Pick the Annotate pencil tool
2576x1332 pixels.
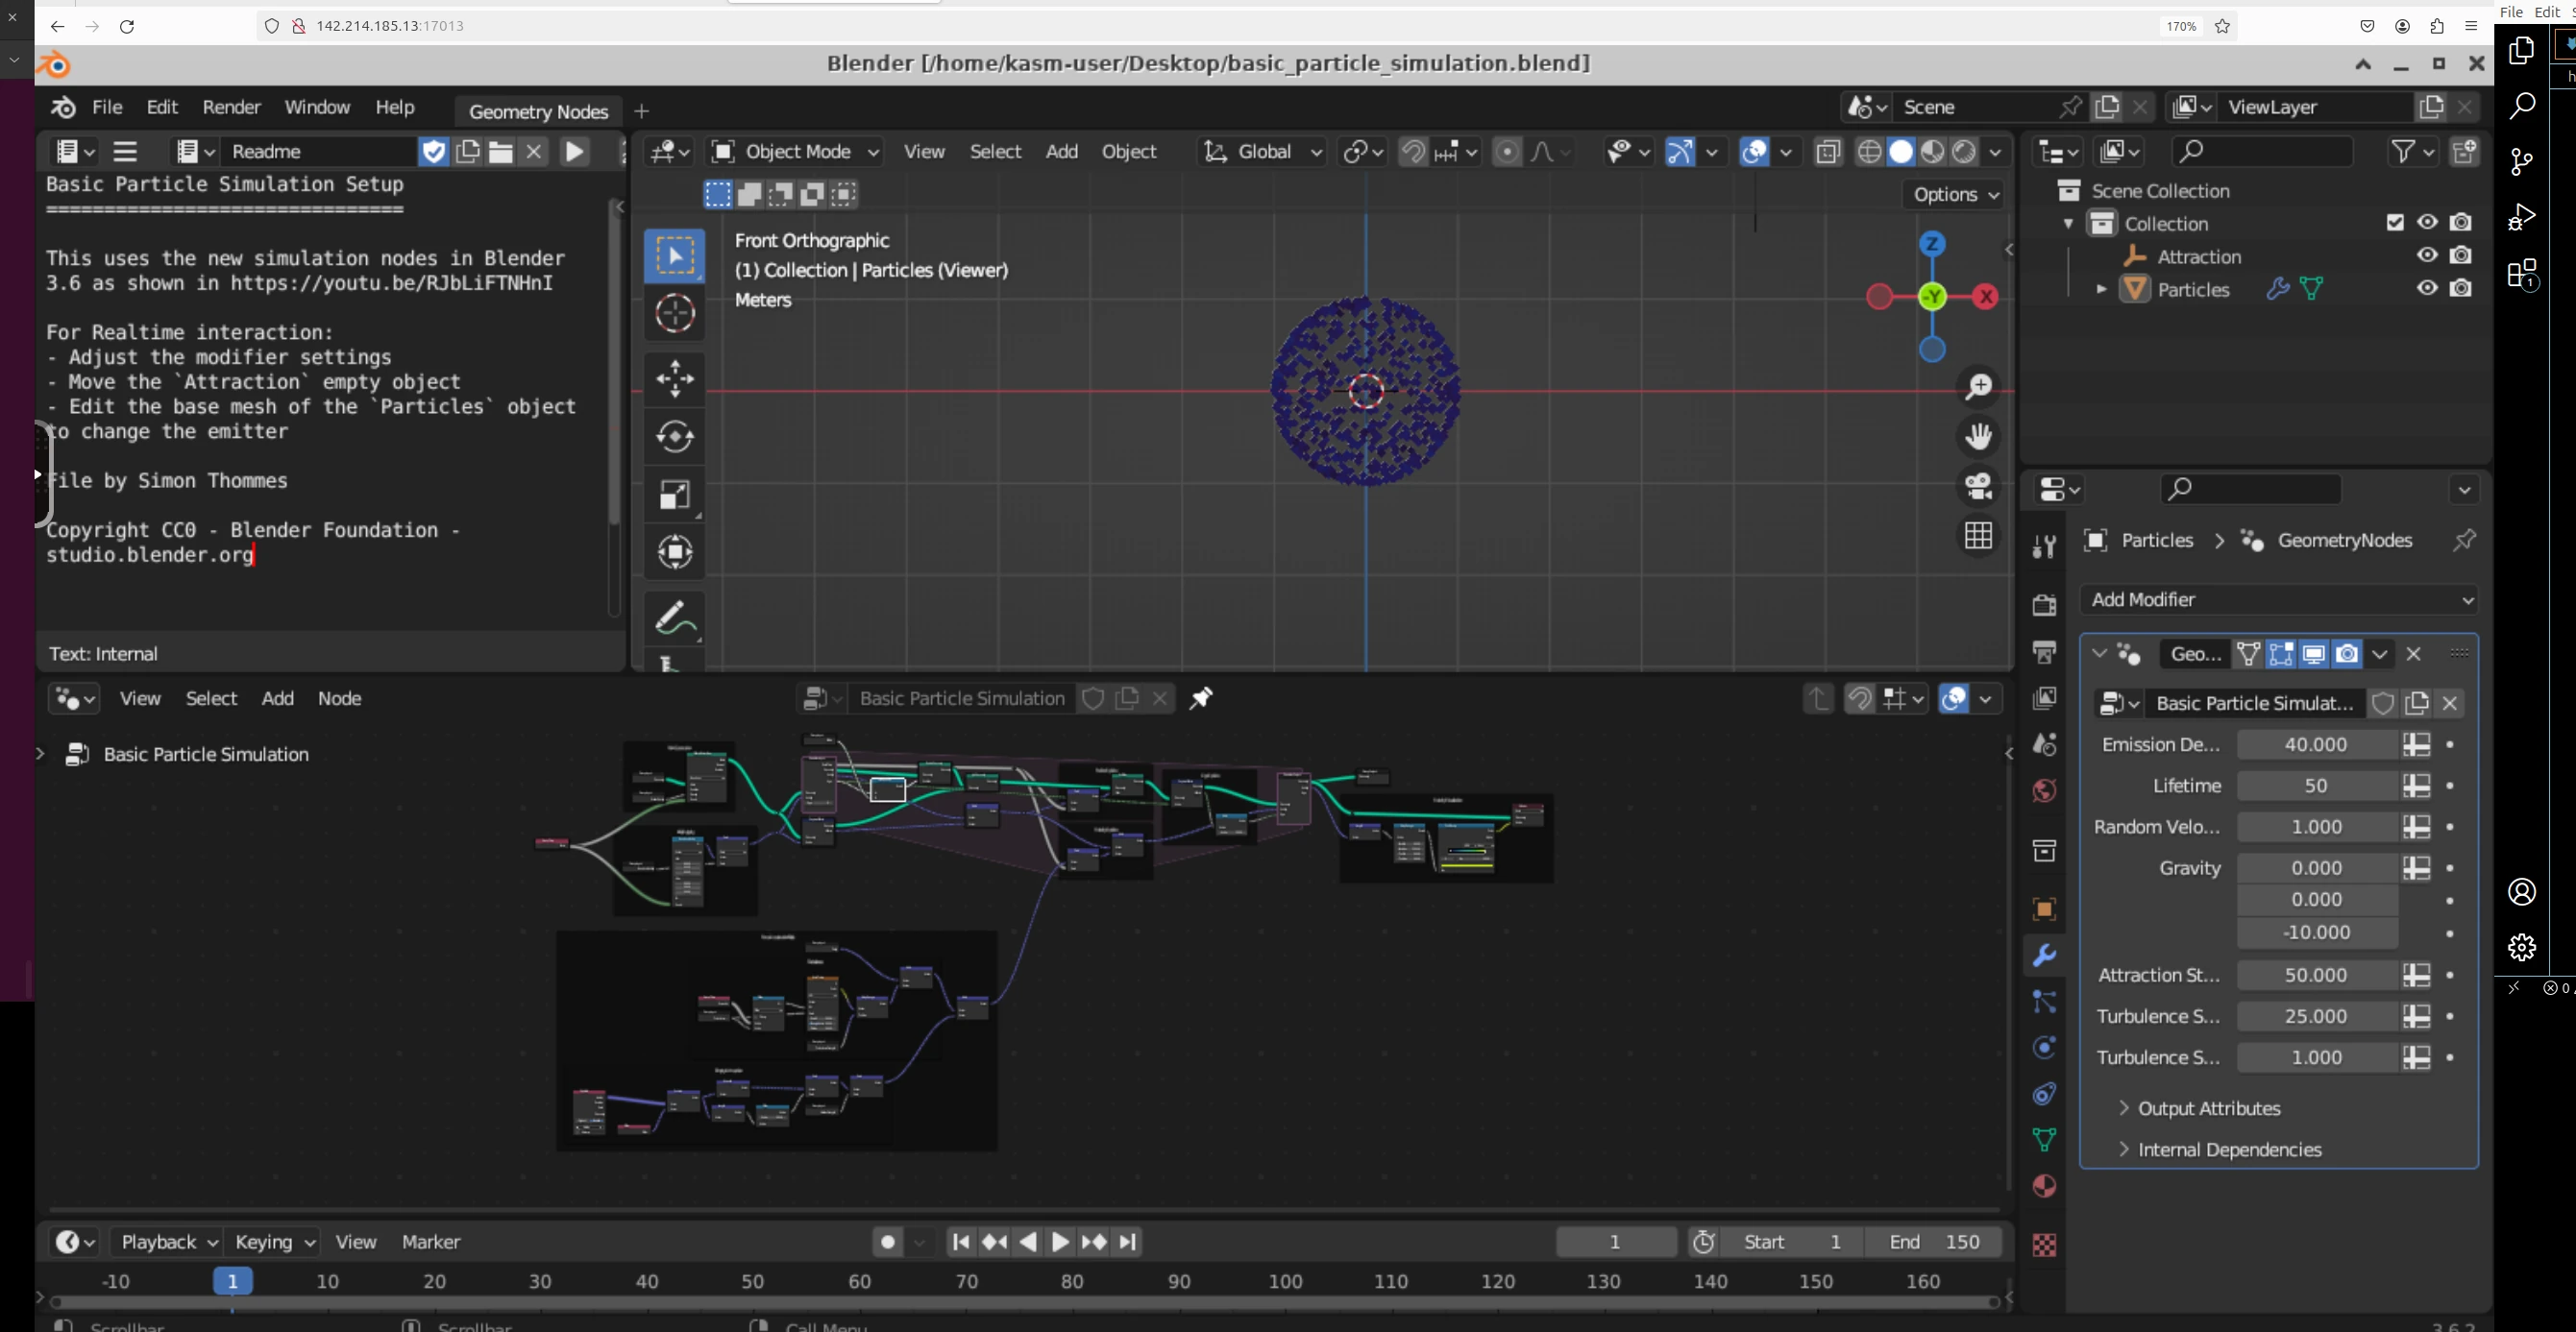(675, 618)
